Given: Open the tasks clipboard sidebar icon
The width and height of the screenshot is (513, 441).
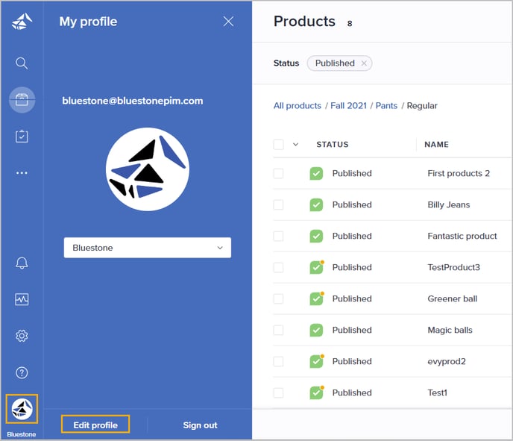Looking at the screenshot, I should pyautogui.click(x=22, y=136).
